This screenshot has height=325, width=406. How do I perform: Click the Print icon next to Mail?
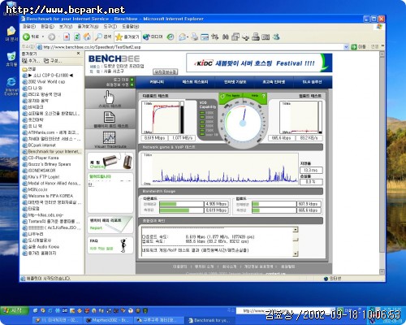(x=194, y=37)
